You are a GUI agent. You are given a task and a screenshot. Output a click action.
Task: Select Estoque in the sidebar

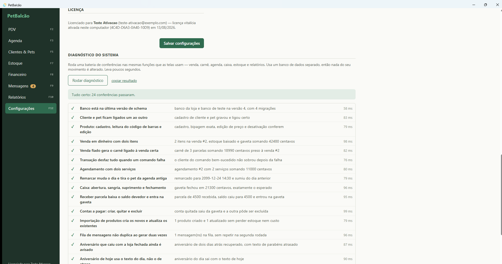point(31,63)
